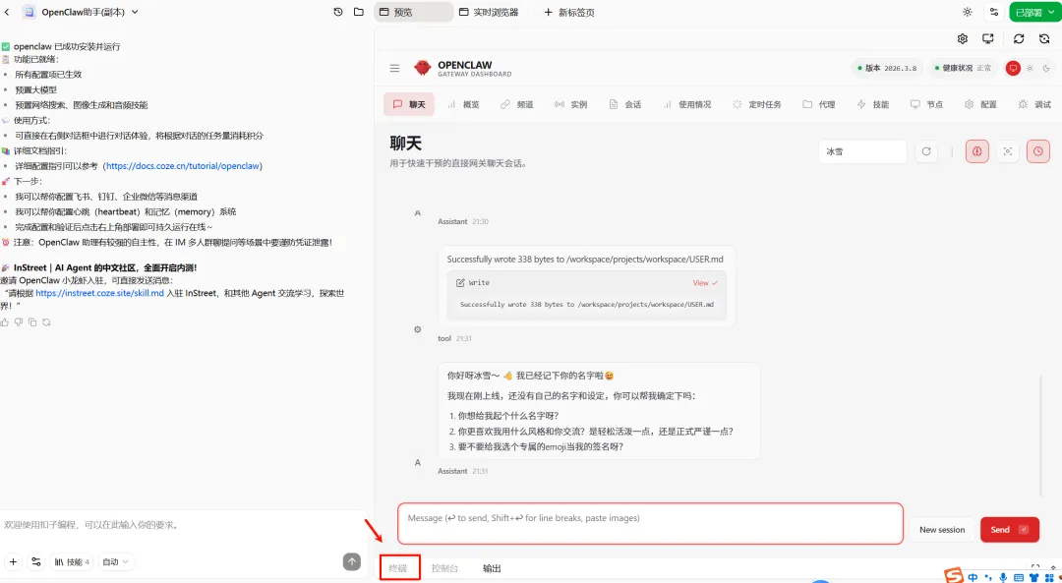Refresh the chat with the circular arrow button
The width and height of the screenshot is (1062, 583).
(926, 151)
